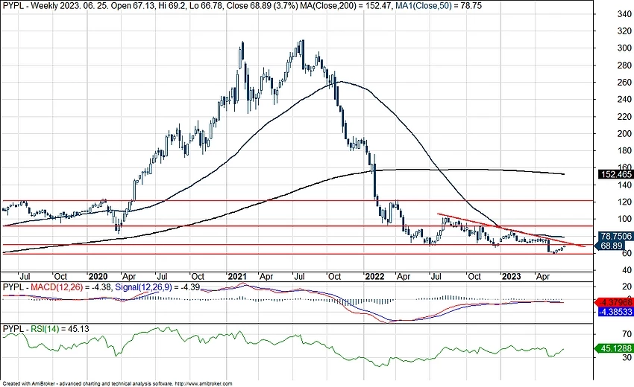Click the 30 level on RSI axis
The image size is (634, 387).
[627, 357]
